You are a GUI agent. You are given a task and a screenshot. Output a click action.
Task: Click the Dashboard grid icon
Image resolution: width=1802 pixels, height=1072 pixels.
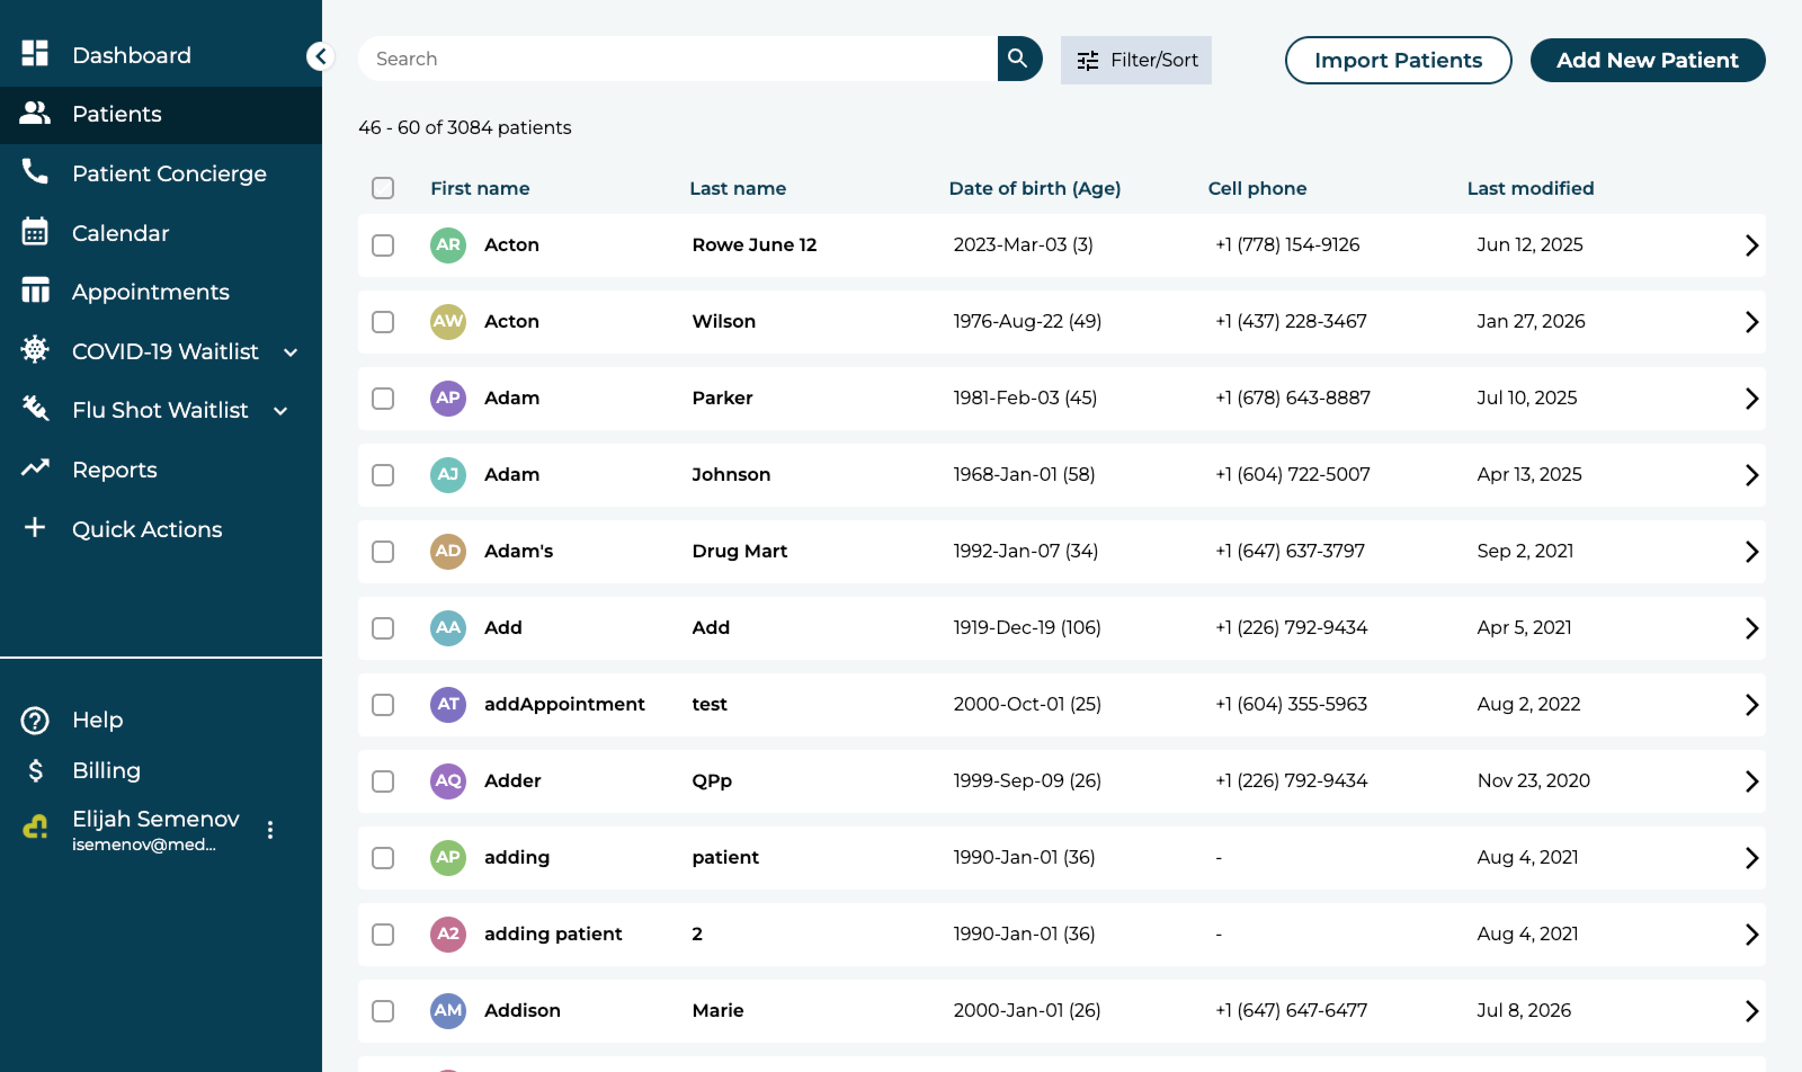(x=35, y=53)
